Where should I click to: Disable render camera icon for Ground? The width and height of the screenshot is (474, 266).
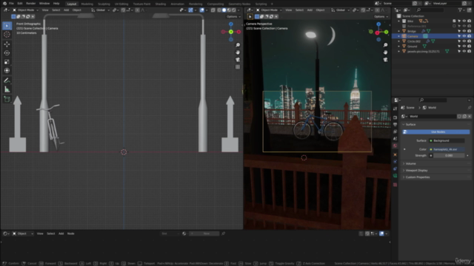coord(469,47)
